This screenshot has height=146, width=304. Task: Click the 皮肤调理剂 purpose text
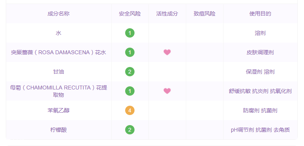point(260,52)
